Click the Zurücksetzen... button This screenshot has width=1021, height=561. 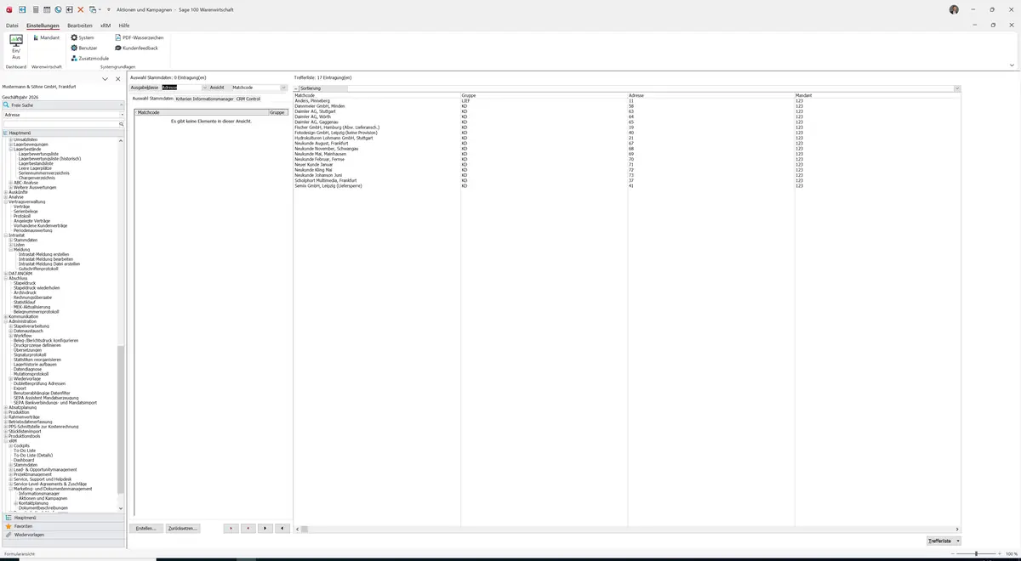183,528
